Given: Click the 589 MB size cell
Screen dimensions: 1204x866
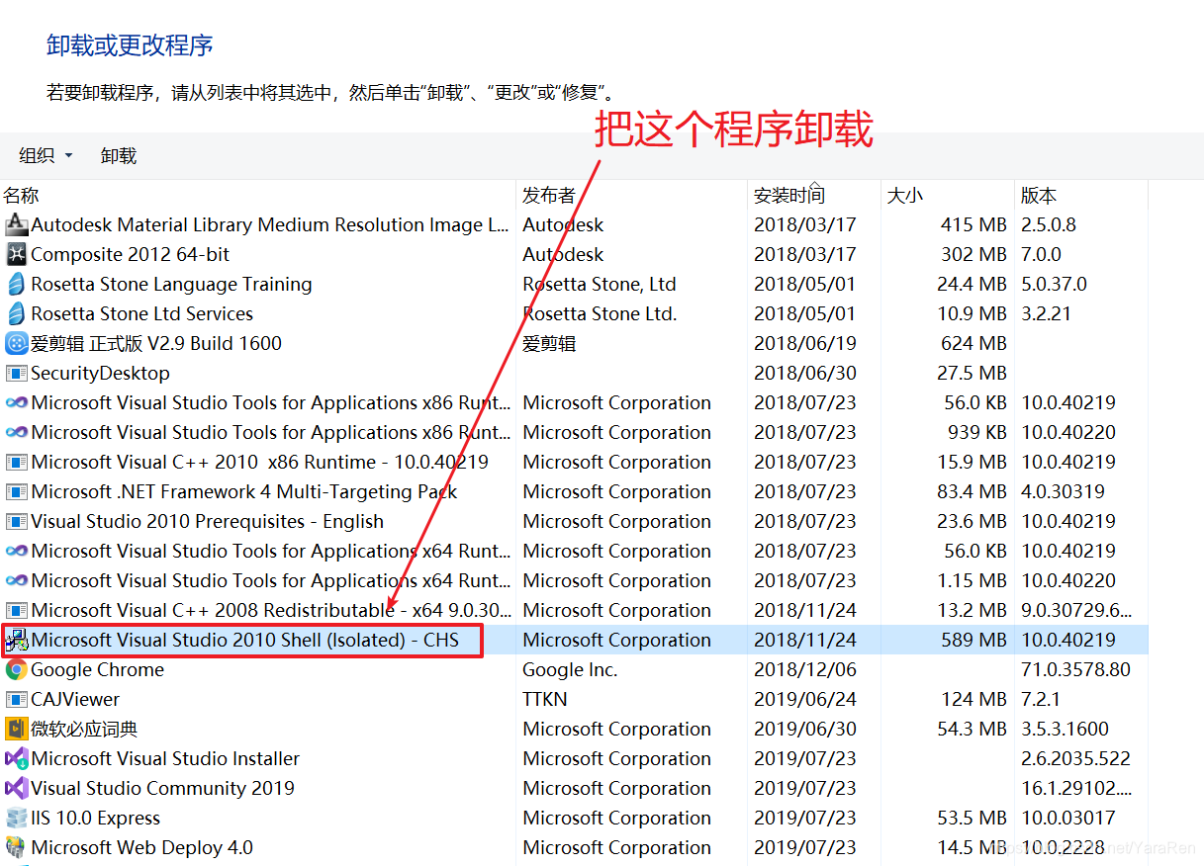Looking at the screenshot, I should [974, 640].
